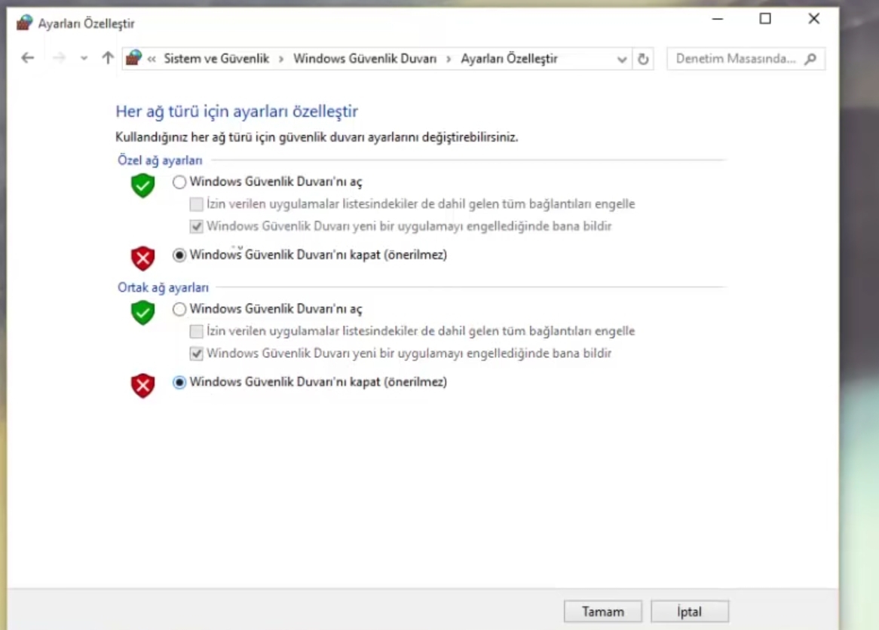
Task: Minimize the Ayarları Özelleştir window
Action: (718, 19)
